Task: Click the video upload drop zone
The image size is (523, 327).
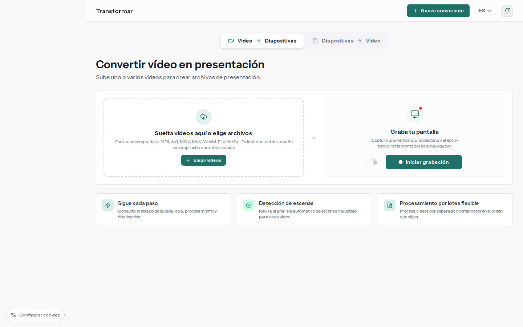Action: pyautogui.click(x=203, y=137)
